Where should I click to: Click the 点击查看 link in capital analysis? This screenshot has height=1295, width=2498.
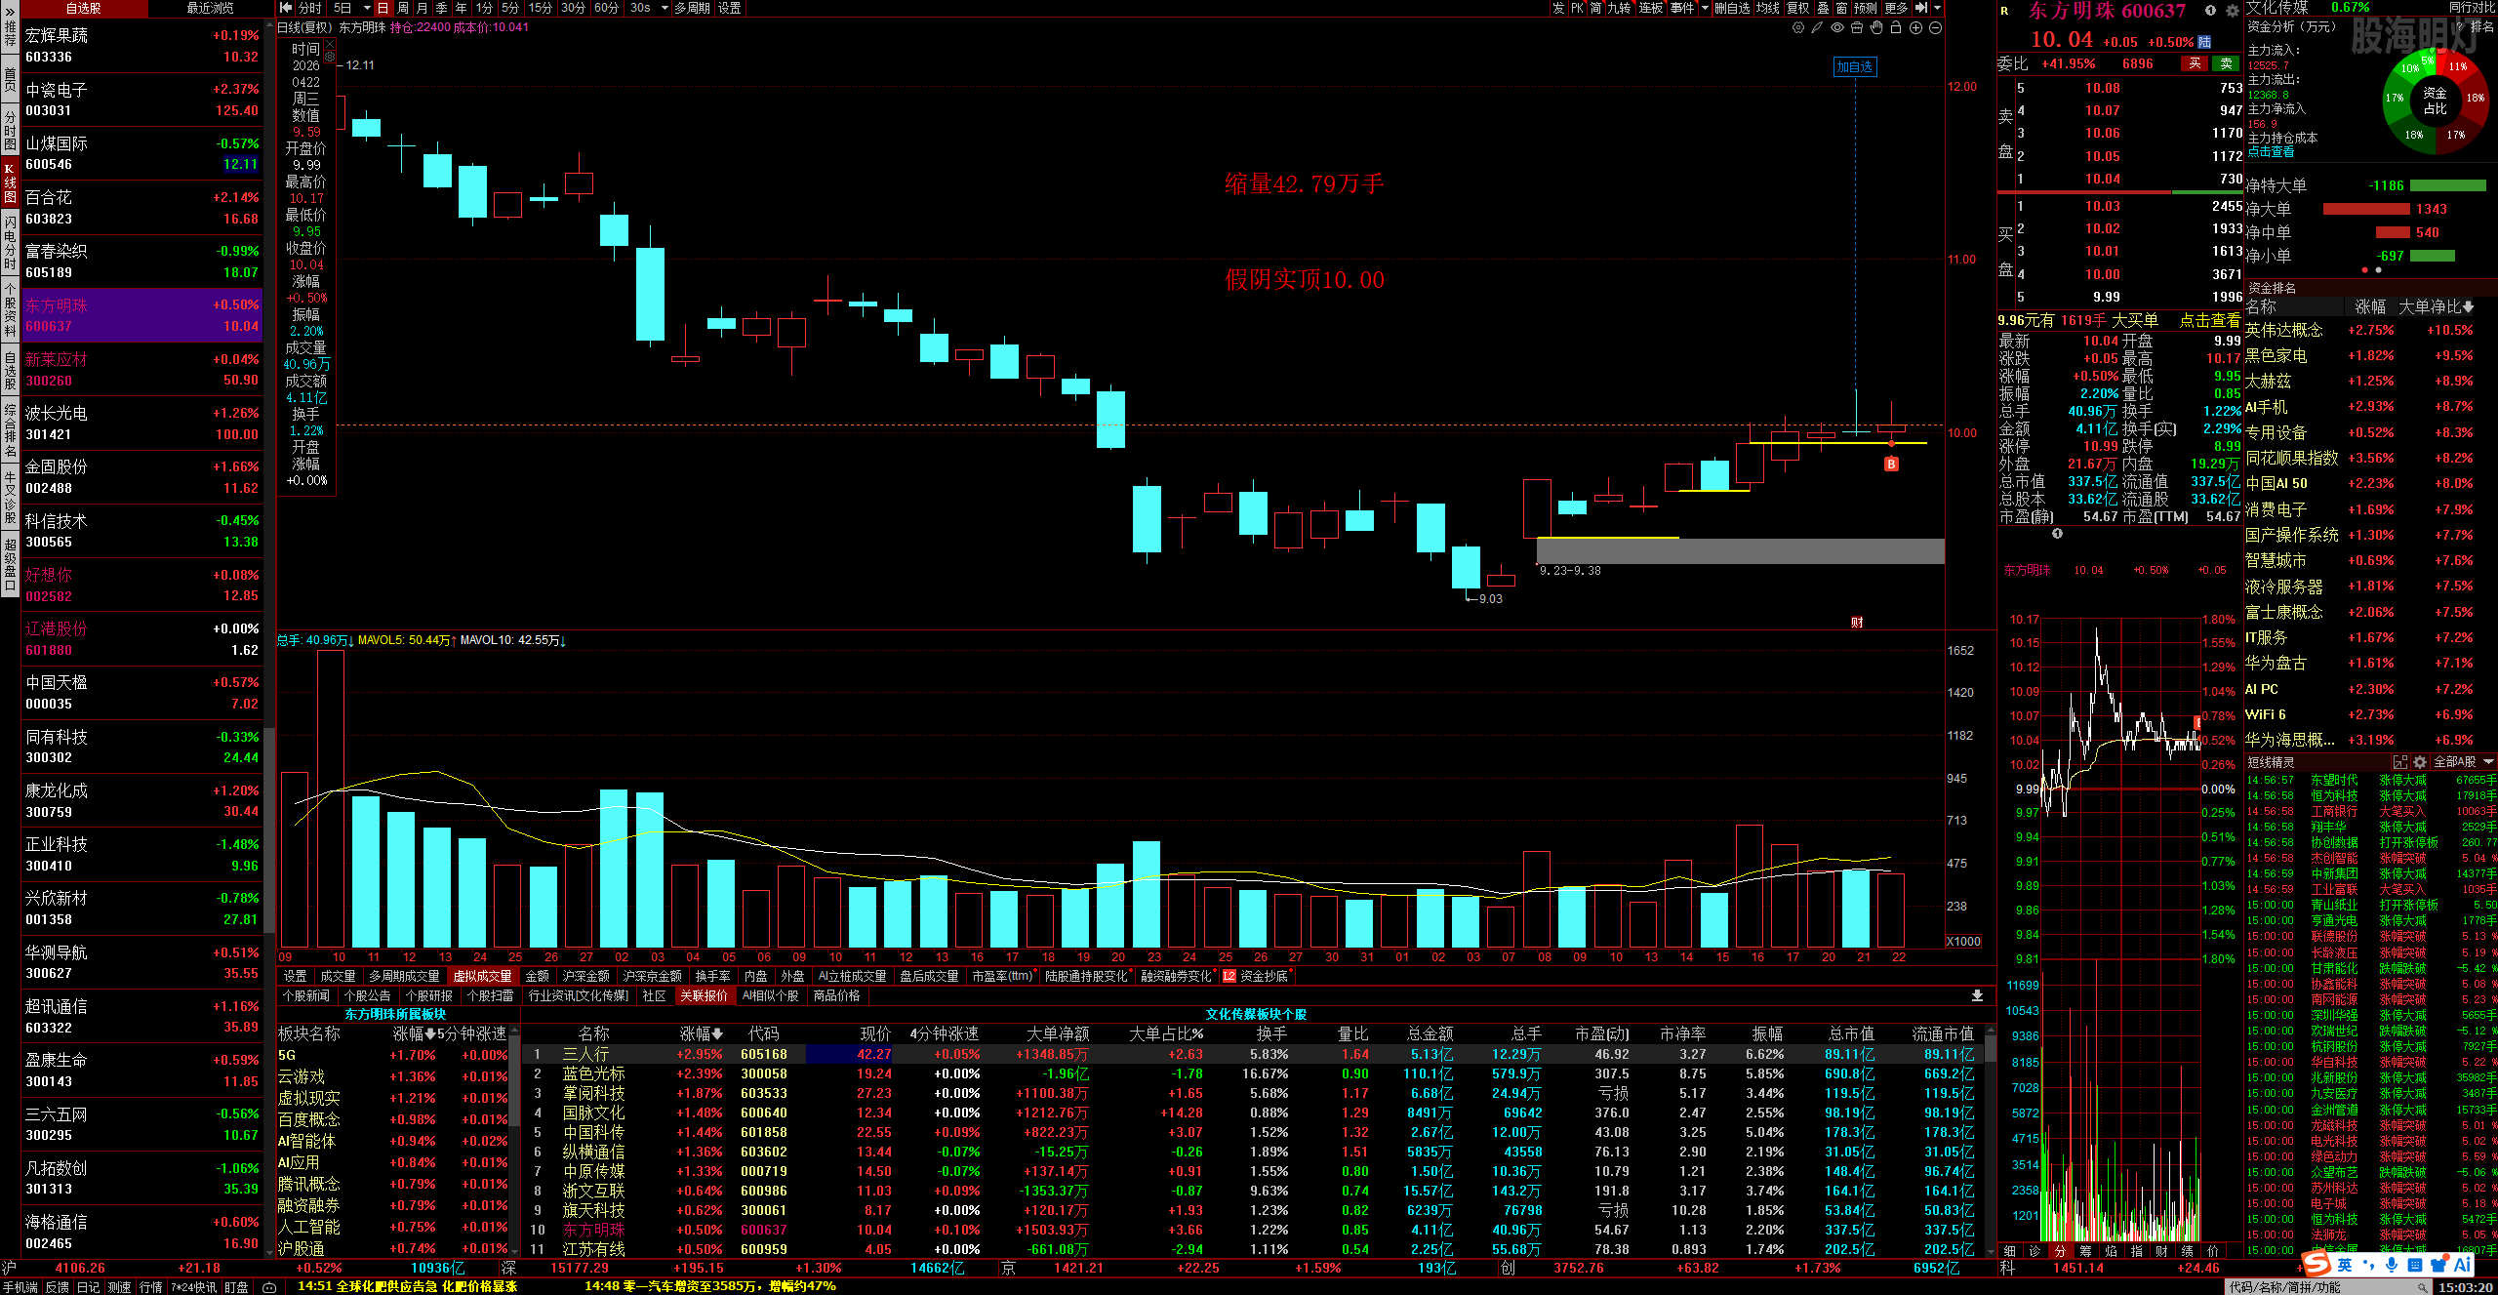(2271, 152)
